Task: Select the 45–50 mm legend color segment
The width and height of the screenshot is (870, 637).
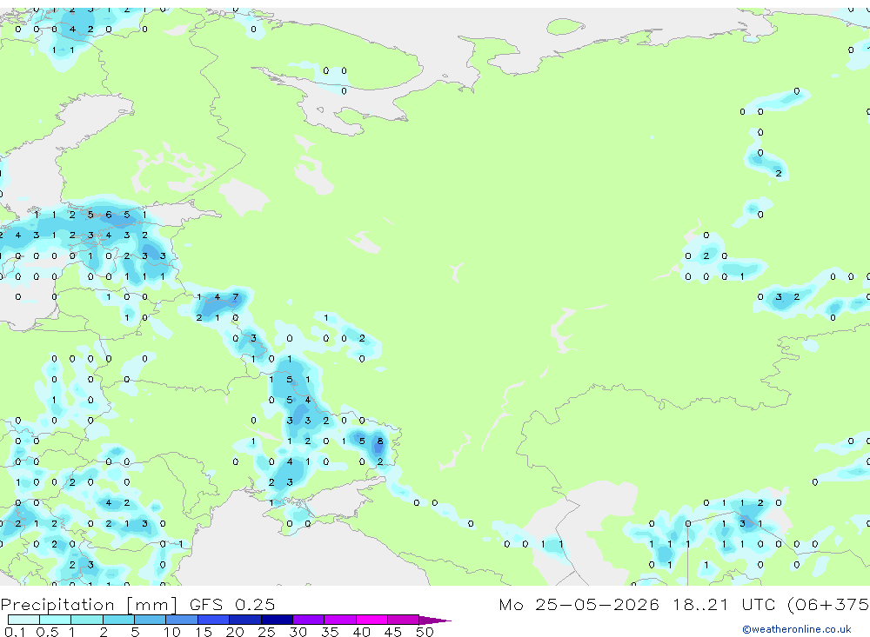Action: (404, 620)
